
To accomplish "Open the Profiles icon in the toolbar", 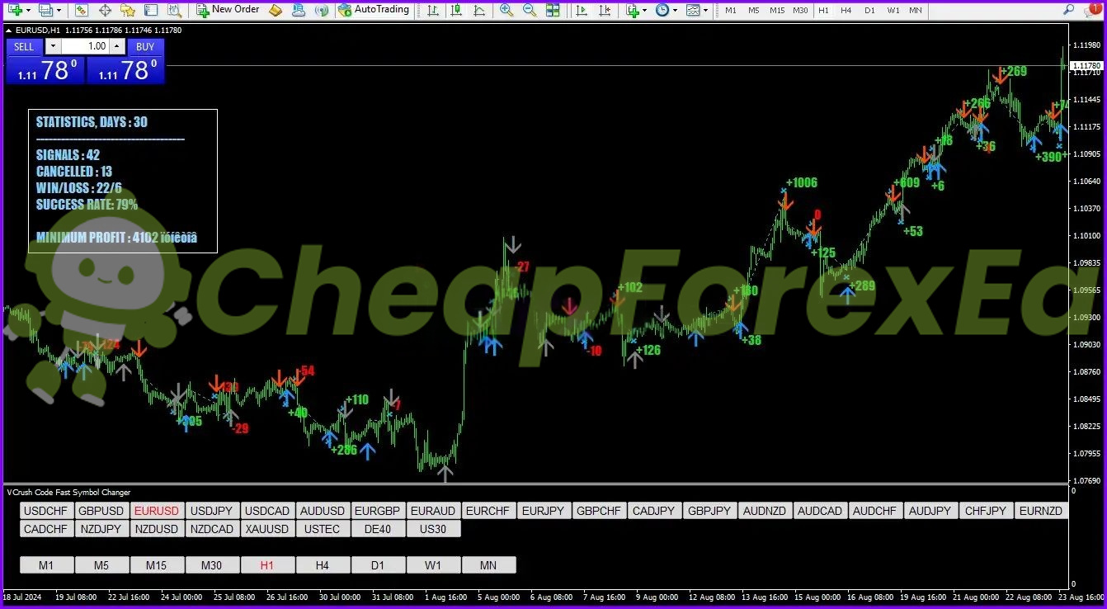I will coord(45,10).
